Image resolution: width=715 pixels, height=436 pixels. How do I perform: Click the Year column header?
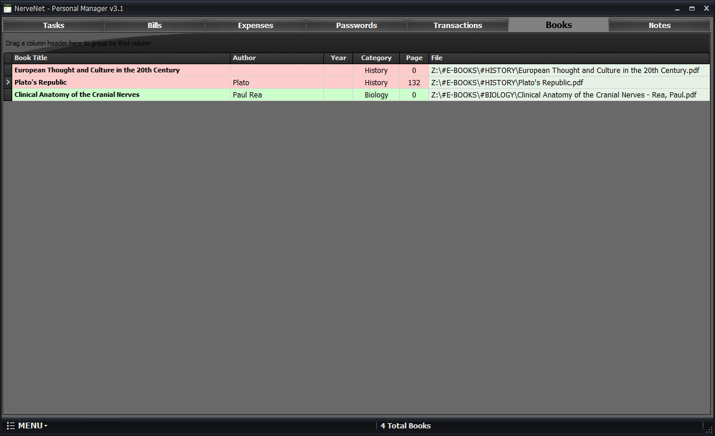click(338, 58)
